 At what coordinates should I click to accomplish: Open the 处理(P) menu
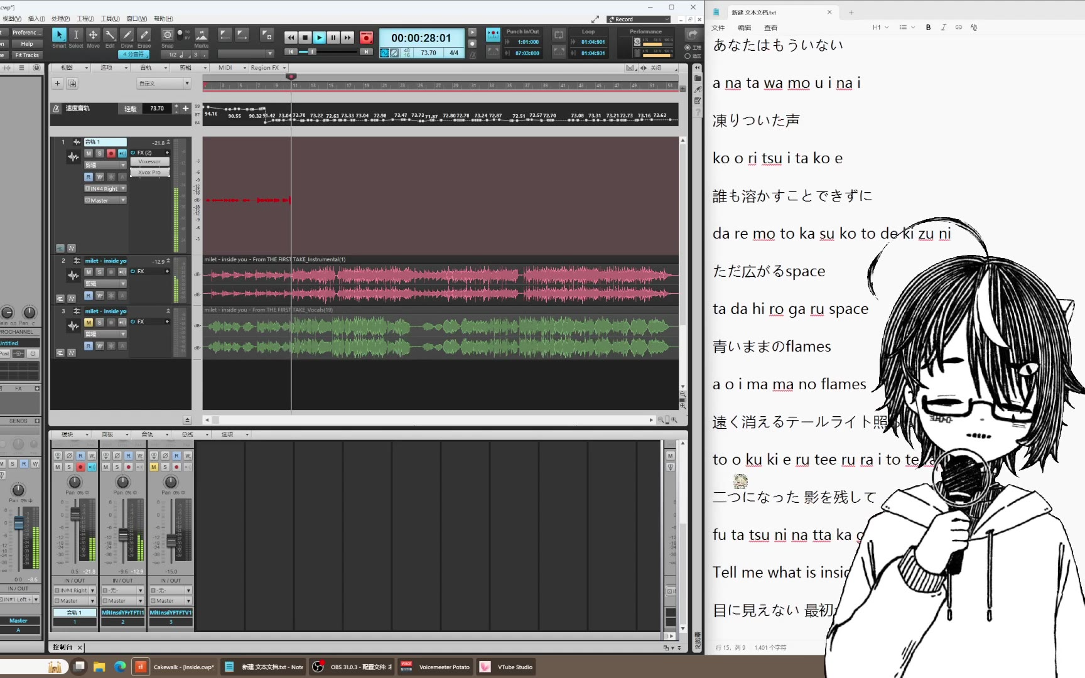tap(60, 19)
